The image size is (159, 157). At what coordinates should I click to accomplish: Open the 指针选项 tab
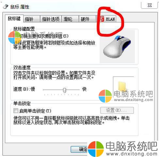pos(51,19)
